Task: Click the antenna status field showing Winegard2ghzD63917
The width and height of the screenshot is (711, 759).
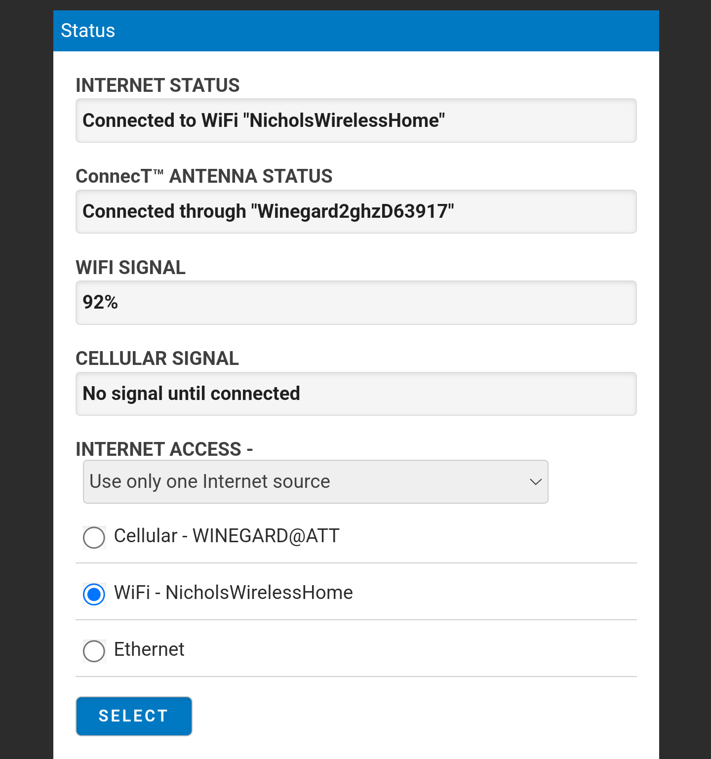Action: click(356, 211)
